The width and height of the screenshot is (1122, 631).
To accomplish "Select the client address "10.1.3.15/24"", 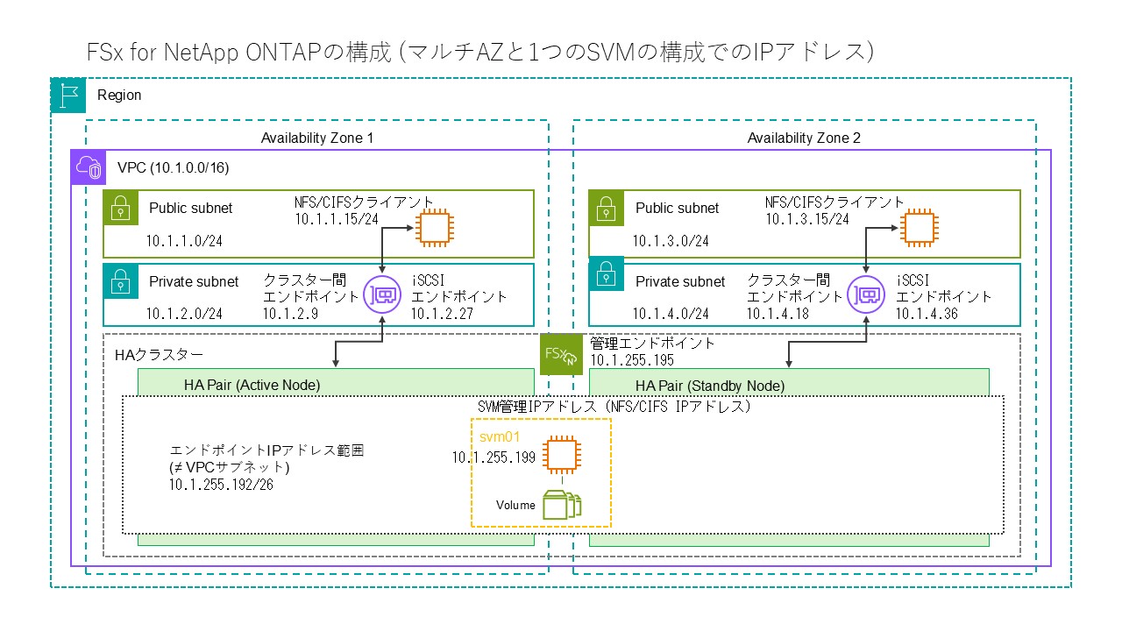I will [x=807, y=218].
